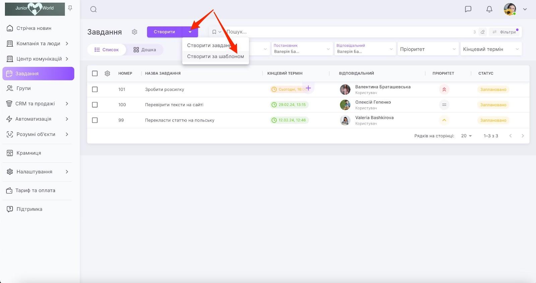Image resolution: width=536 pixels, height=283 pixels.
Task: Open task settings gear next to Завдання title
Action: click(x=135, y=32)
